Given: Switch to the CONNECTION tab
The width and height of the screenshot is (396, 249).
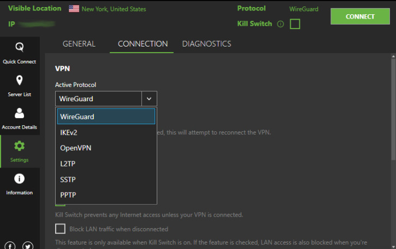Looking at the screenshot, I should tap(143, 44).
